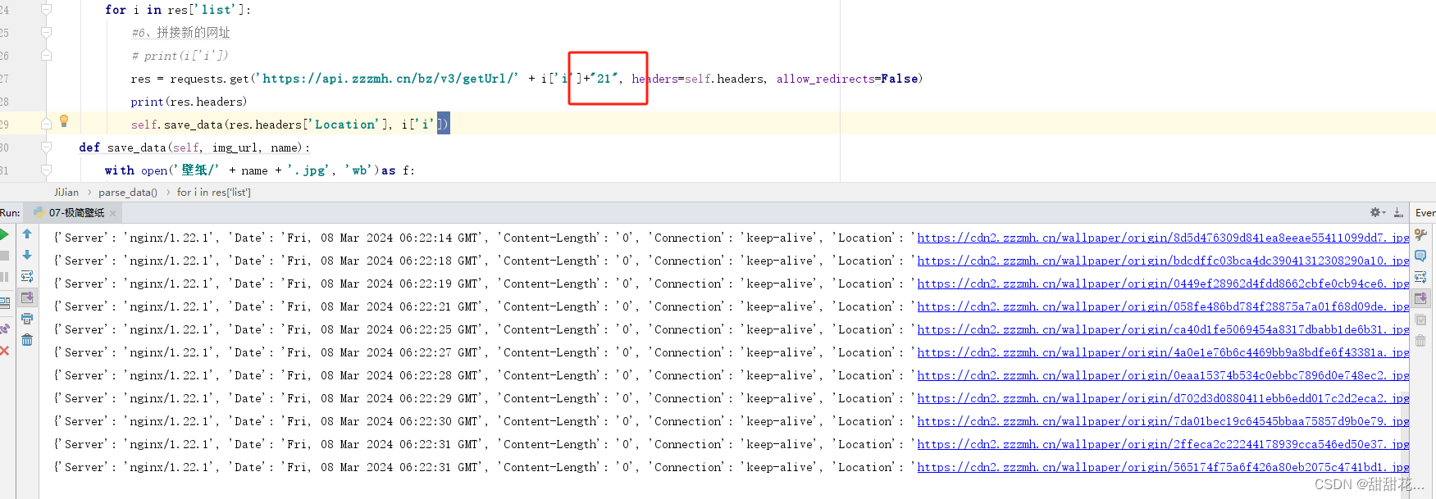This screenshot has width=1436, height=499.
Task: Toggle soft-wrap in Run console
Action: pyautogui.click(x=27, y=276)
